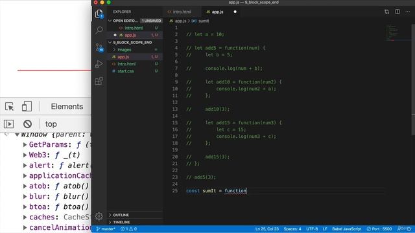Expand the blur property

tap(25, 197)
